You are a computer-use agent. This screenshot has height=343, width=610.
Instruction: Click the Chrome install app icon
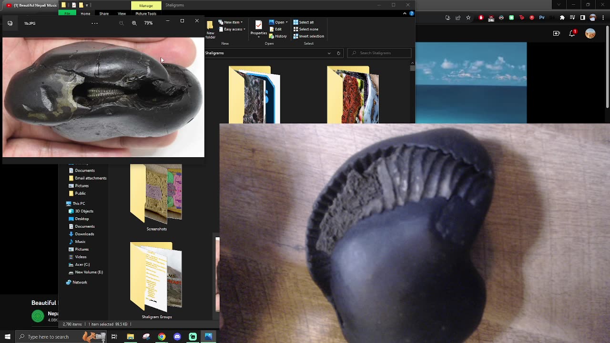click(447, 18)
